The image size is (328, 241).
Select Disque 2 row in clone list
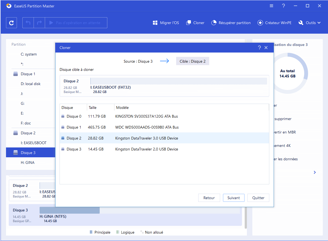(164, 138)
